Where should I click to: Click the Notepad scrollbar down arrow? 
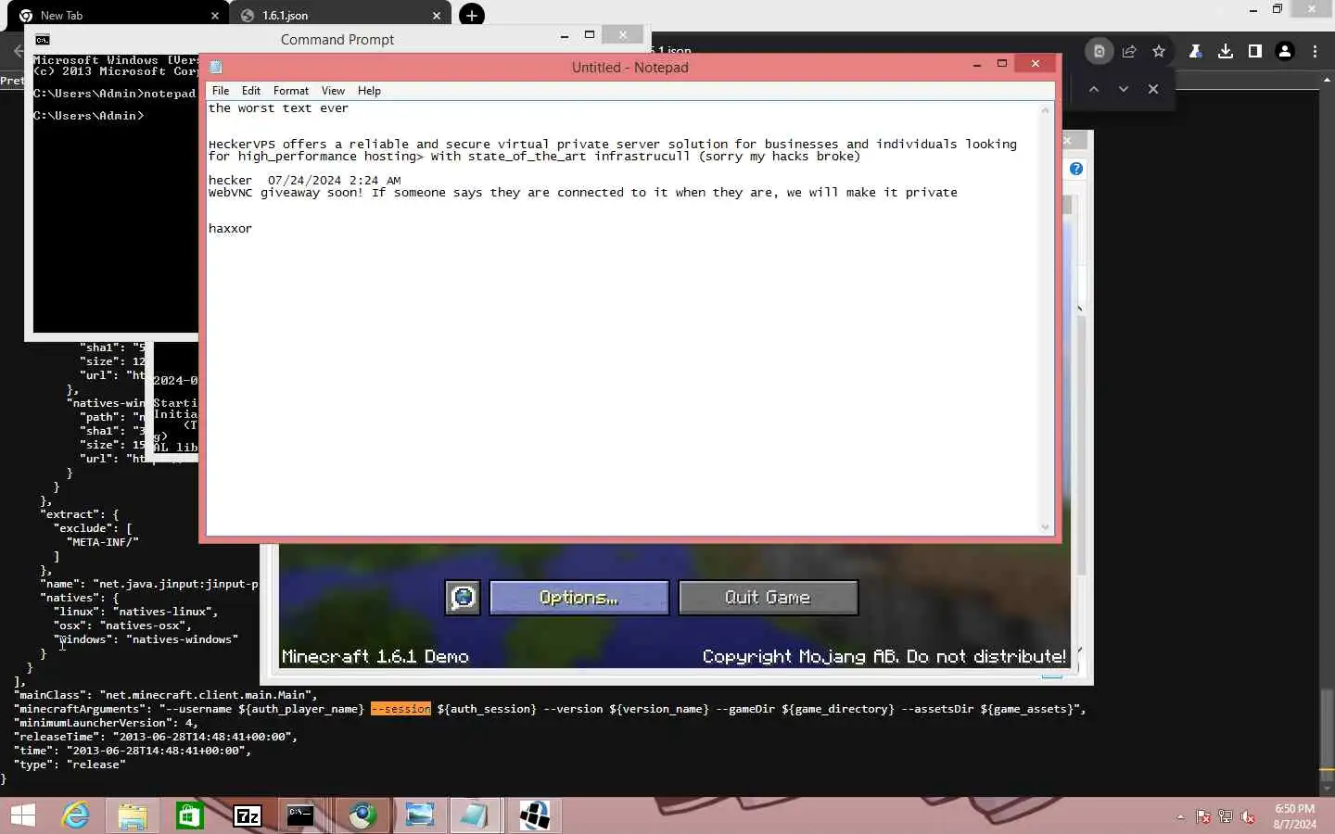coord(1046,527)
